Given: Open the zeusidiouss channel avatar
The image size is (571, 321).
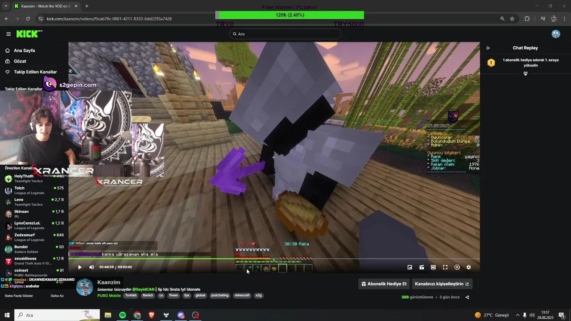Looking at the screenshot, I should tap(8, 261).
